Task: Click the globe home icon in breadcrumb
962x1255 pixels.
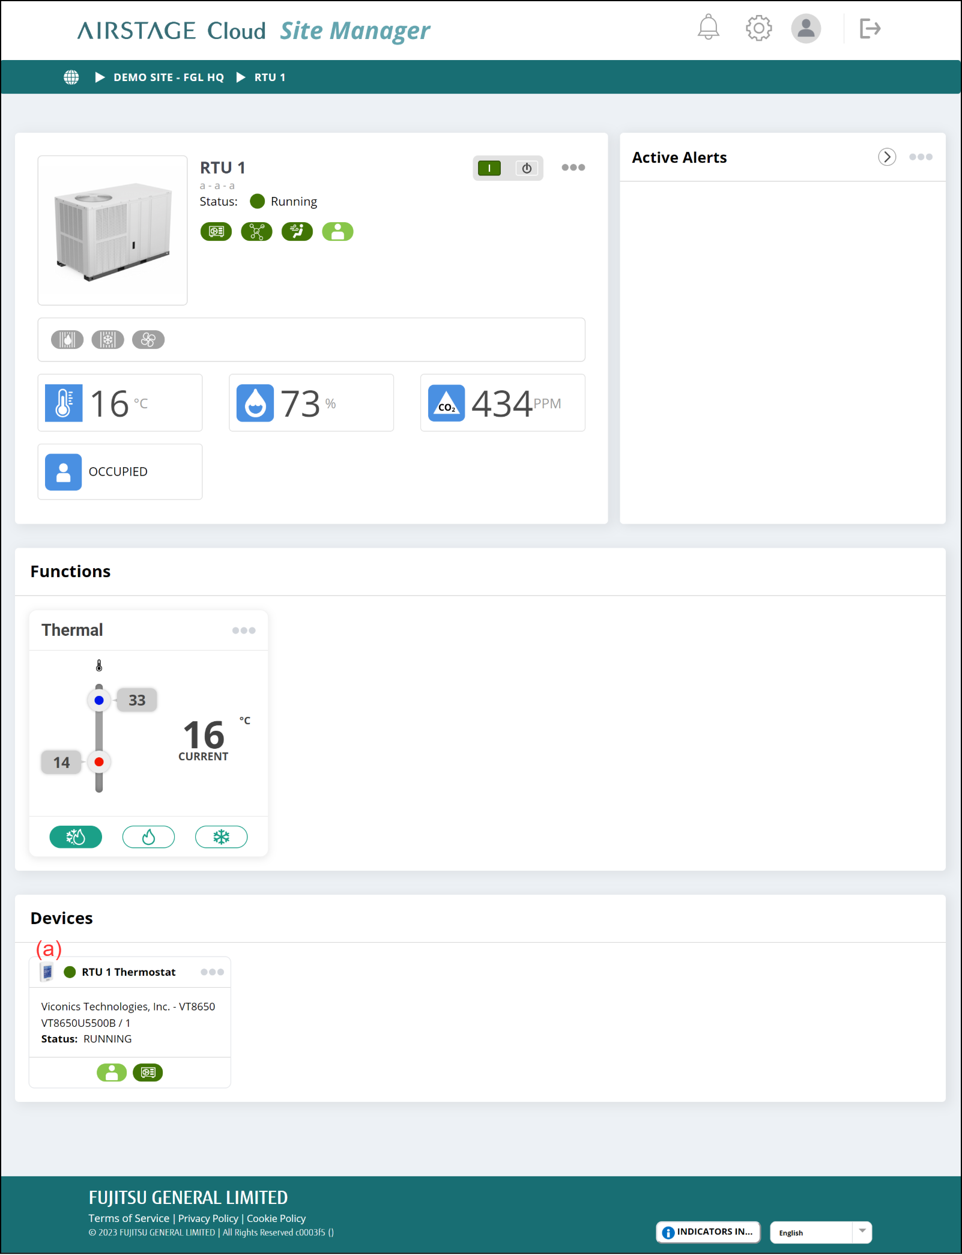Action: point(71,77)
